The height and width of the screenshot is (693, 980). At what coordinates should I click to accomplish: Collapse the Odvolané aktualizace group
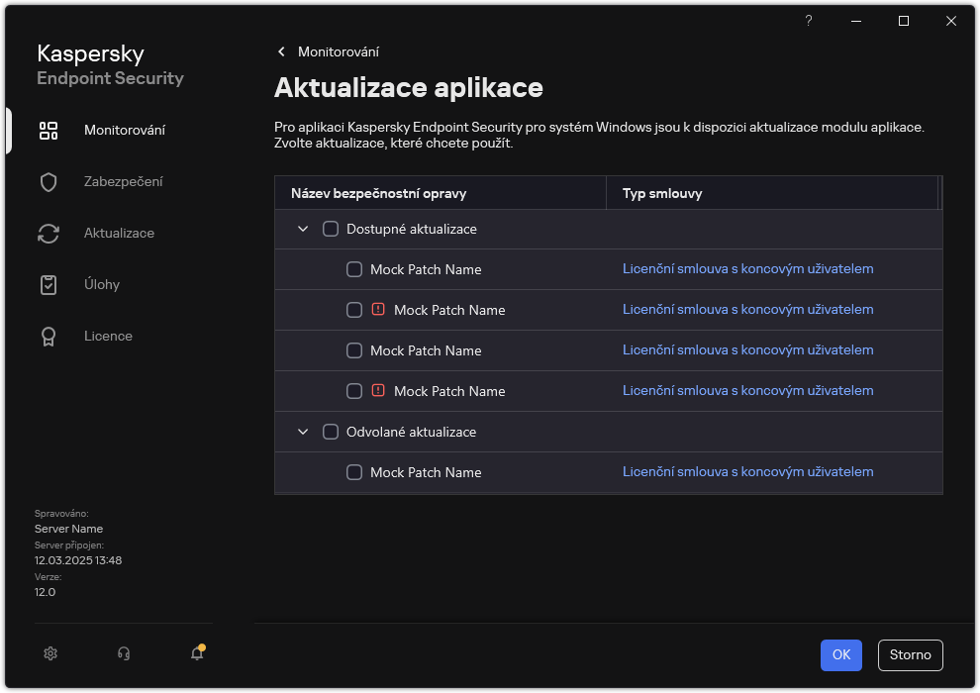click(302, 432)
